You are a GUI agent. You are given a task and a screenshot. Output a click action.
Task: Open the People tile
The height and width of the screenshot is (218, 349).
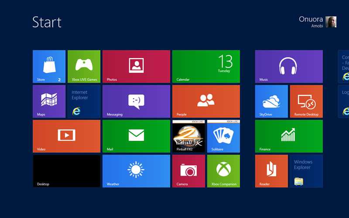tap(206, 101)
